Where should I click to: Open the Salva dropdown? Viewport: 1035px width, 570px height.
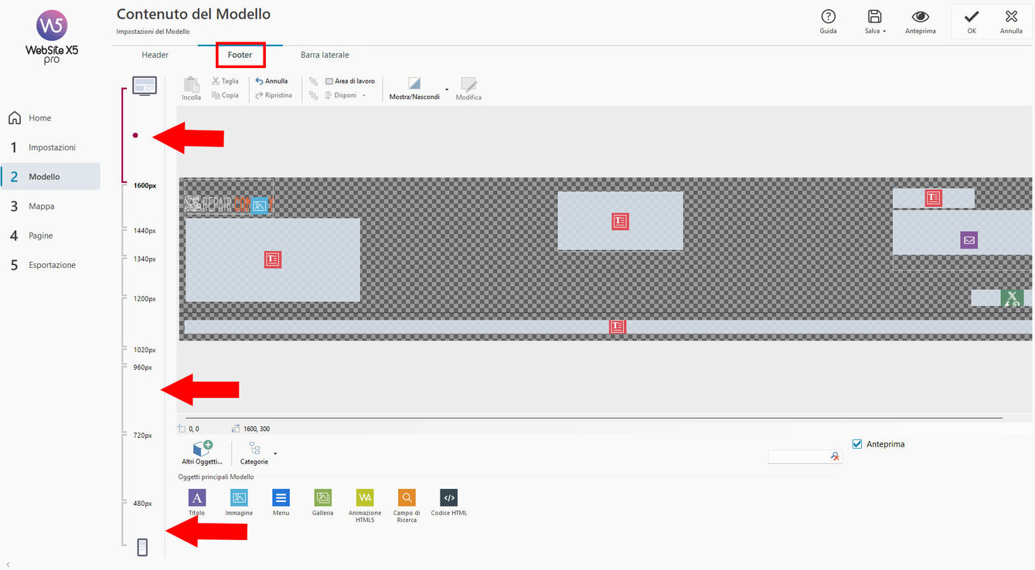point(875,22)
